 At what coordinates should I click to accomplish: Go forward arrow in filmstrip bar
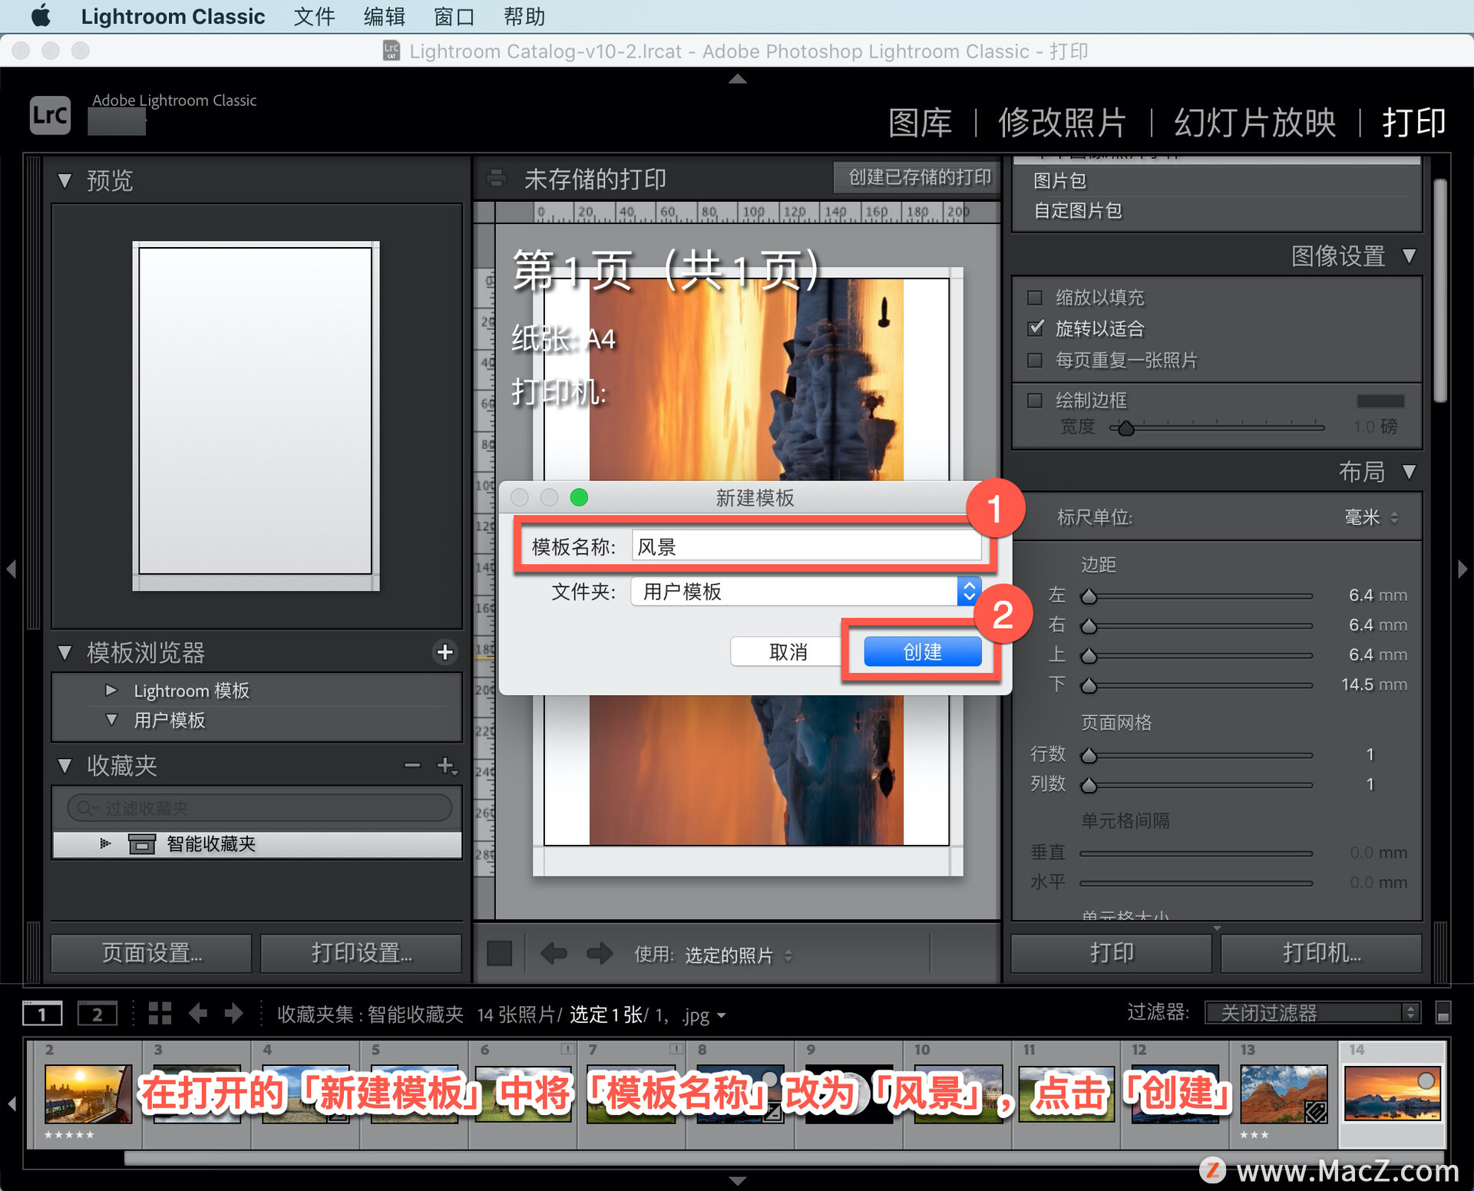coord(233,1014)
